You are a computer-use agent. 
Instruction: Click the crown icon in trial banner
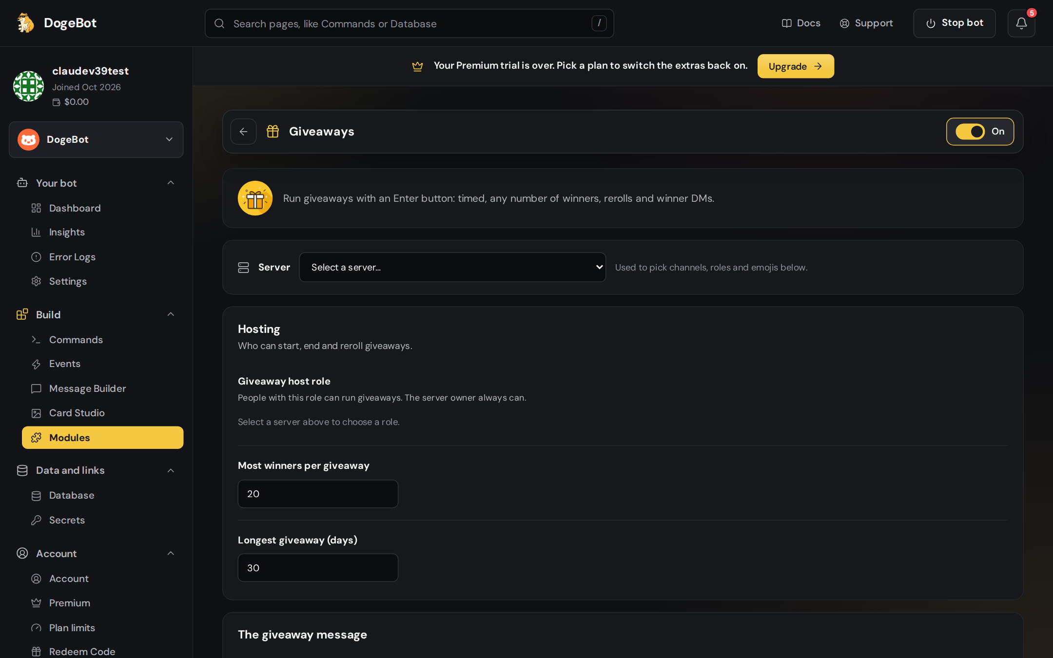point(417,66)
